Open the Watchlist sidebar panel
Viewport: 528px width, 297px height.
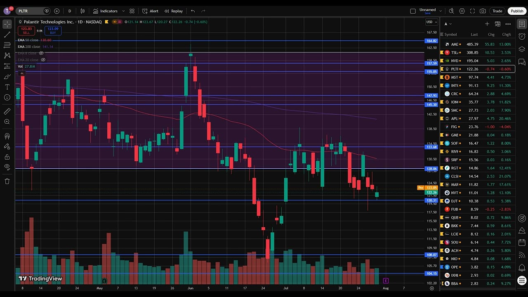522,24
